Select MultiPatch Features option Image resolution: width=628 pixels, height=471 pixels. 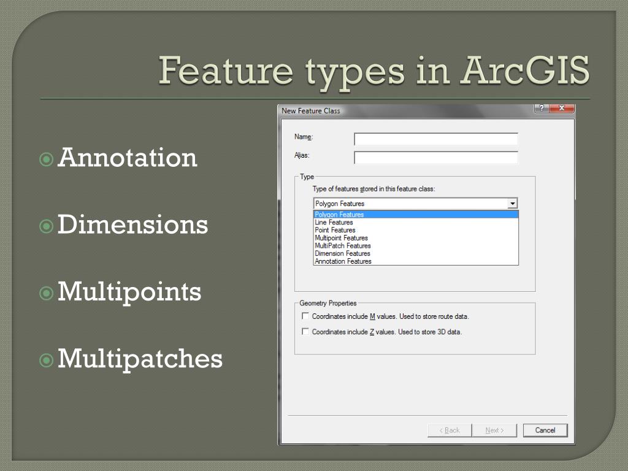416,245
